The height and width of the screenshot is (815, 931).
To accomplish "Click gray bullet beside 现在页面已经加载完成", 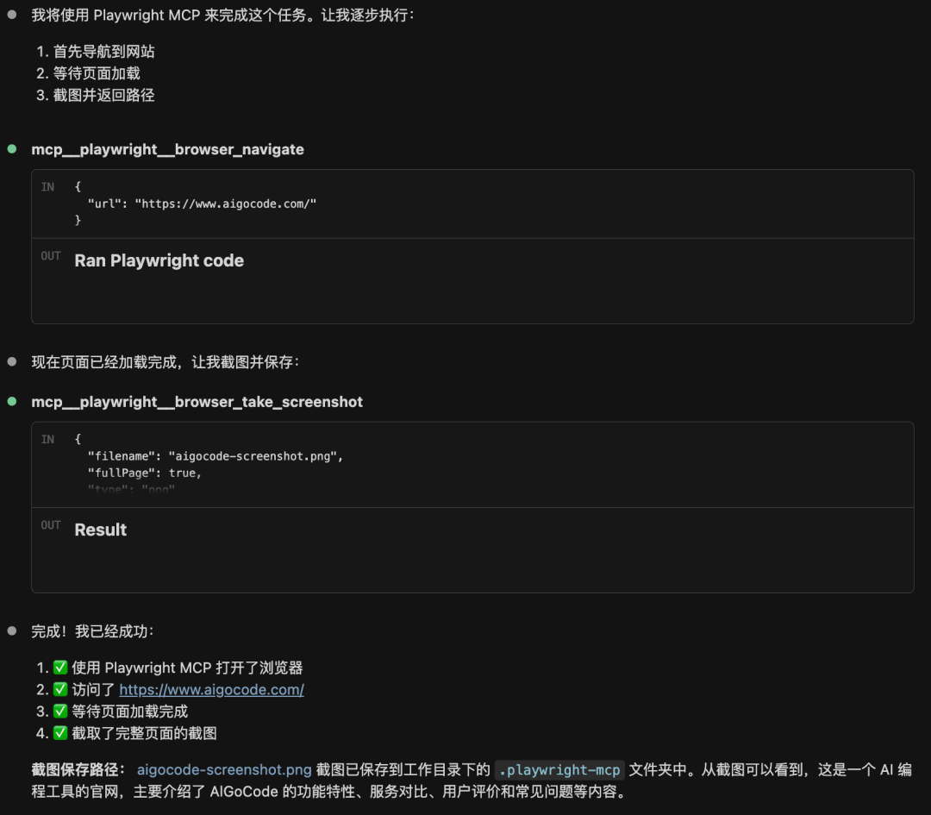I will (x=12, y=361).
